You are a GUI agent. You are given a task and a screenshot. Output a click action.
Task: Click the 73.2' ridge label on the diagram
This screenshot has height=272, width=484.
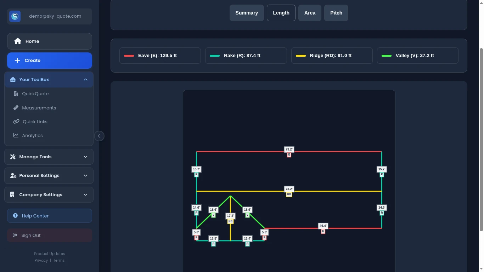289,189
